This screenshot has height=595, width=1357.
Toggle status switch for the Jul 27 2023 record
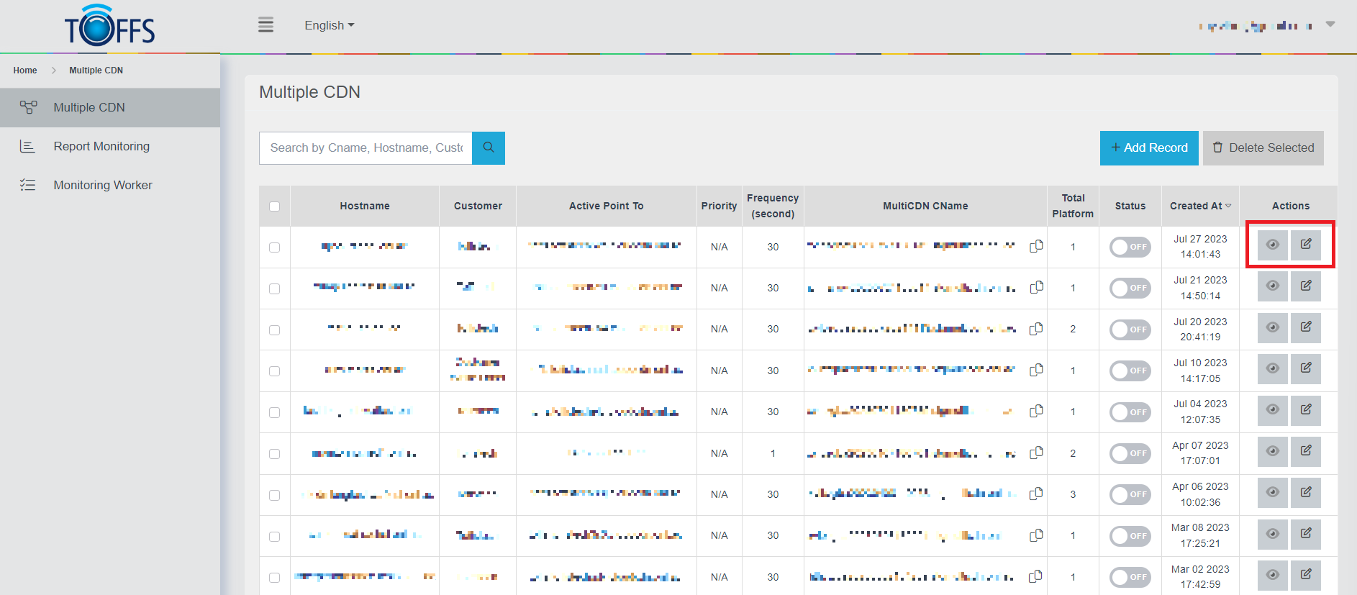click(1130, 247)
